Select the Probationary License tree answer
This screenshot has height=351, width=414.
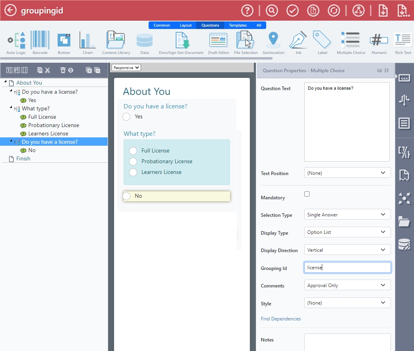(x=54, y=125)
